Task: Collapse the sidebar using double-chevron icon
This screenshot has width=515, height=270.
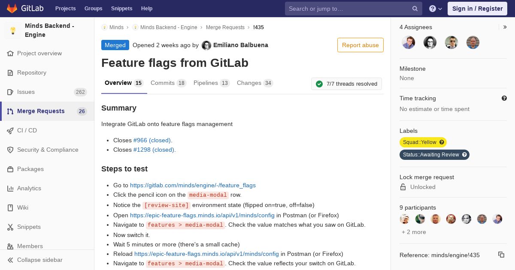Action: (x=10, y=260)
